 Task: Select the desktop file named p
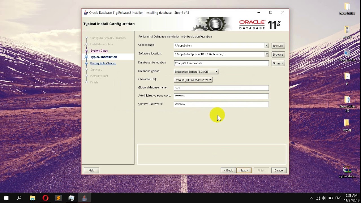347,79
